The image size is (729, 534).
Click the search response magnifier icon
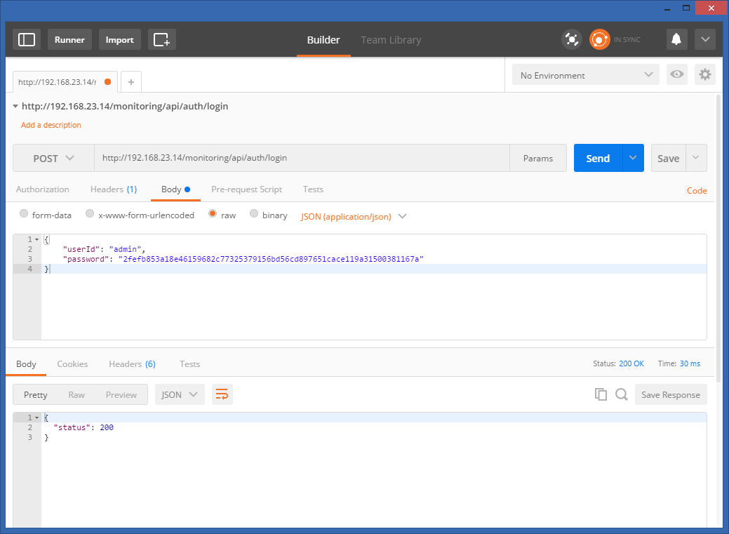click(x=621, y=394)
